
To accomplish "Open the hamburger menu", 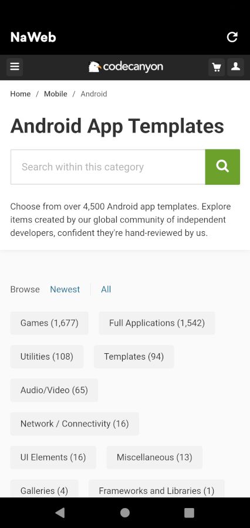I will pyautogui.click(x=15, y=67).
